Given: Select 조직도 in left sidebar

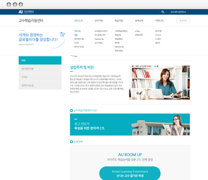Looking at the screenshot, I should point(40,77).
